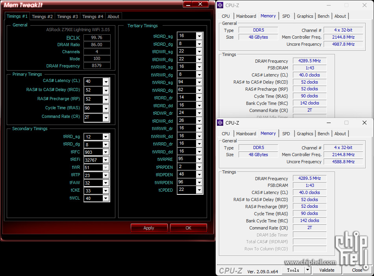
Task: Open Graphics tab in upper CPU-Z window
Action: coord(305,16)
